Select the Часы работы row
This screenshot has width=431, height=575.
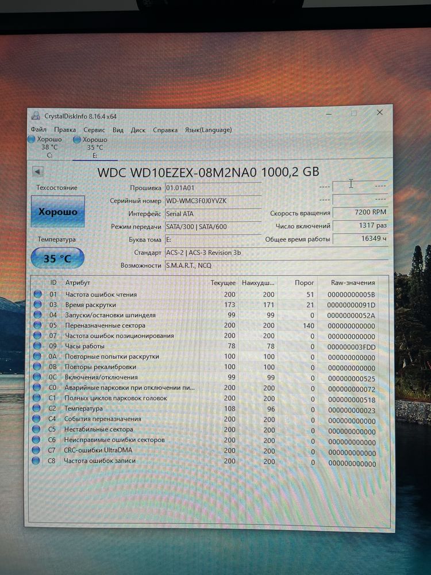pyautogui.click(x=205, y=346)
